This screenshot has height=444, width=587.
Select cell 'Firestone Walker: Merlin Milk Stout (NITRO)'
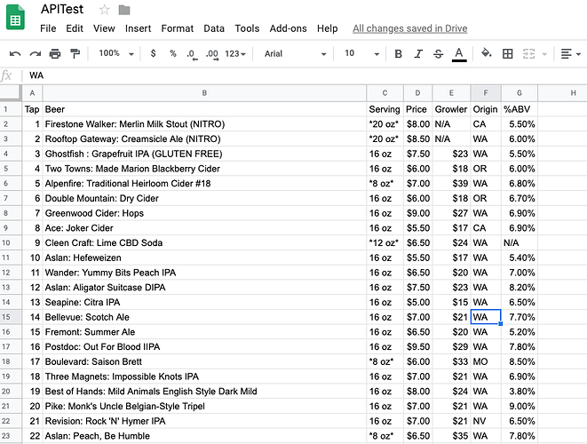click(x=204, y=124)
